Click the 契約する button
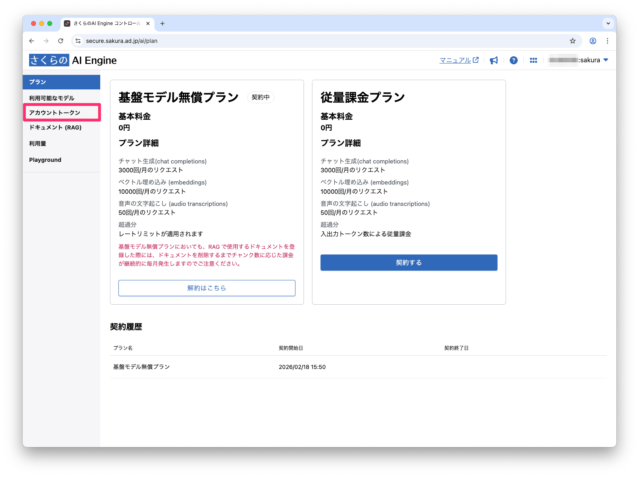 [409, 263]
